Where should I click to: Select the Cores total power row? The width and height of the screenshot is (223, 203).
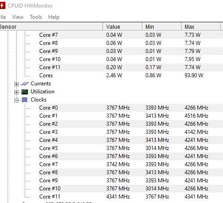point(131,75)
